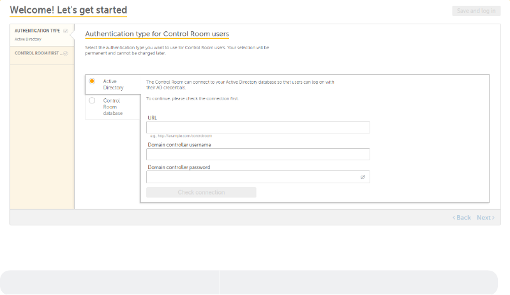Go to the Next step
510x295 pixels.
485,218
